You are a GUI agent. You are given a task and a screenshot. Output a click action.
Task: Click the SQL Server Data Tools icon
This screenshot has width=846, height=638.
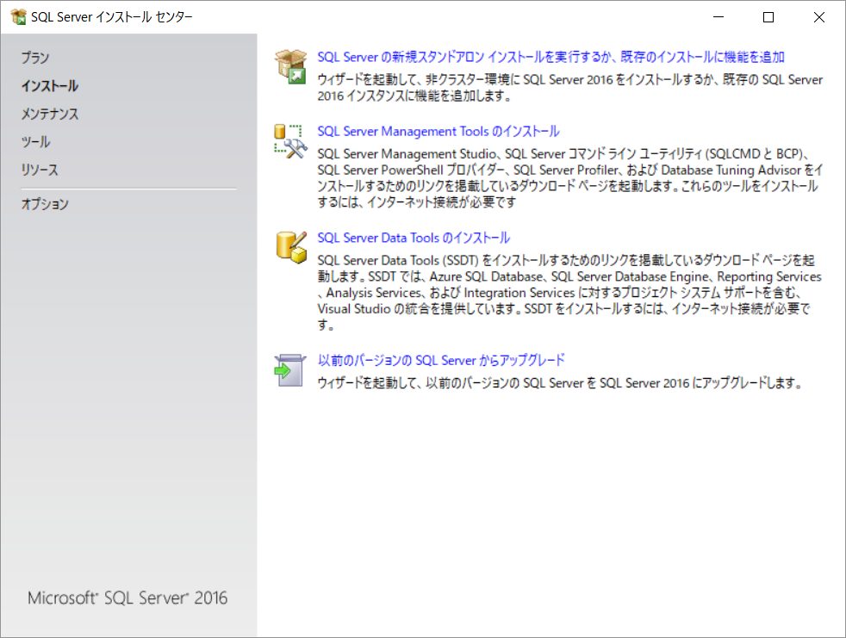[291, 248]
